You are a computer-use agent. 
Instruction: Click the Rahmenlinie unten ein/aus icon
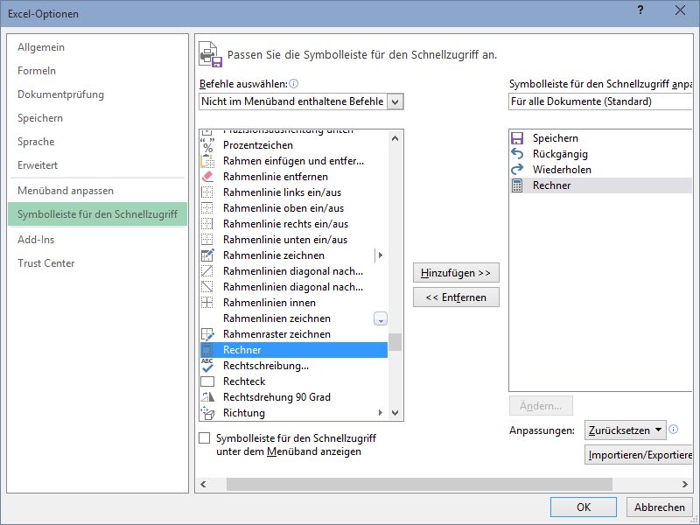click(x=207, y=239)
